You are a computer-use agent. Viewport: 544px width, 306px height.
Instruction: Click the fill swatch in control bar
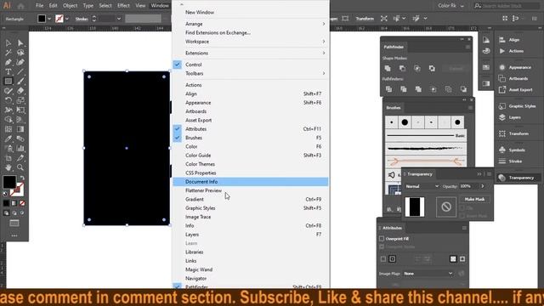click(x=42, y=19)
